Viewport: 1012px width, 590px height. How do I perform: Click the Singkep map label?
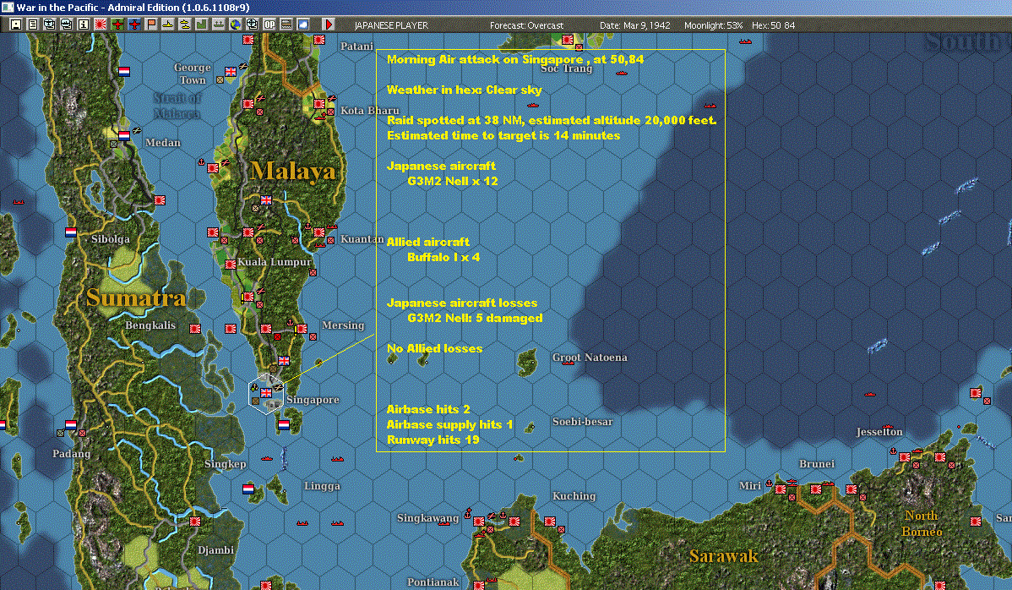pyautogui.click(x=226, y=463)
